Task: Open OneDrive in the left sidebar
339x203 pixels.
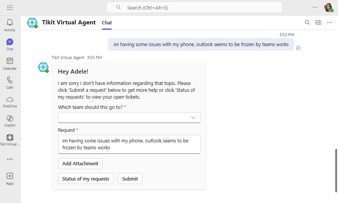Action: click(x=10, y=102)
